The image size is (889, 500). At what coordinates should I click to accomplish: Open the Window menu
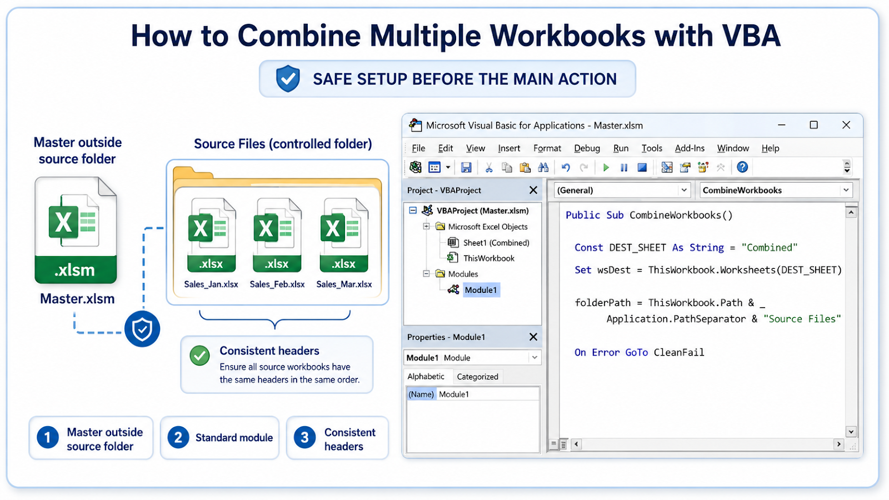[x=733, y=148]
